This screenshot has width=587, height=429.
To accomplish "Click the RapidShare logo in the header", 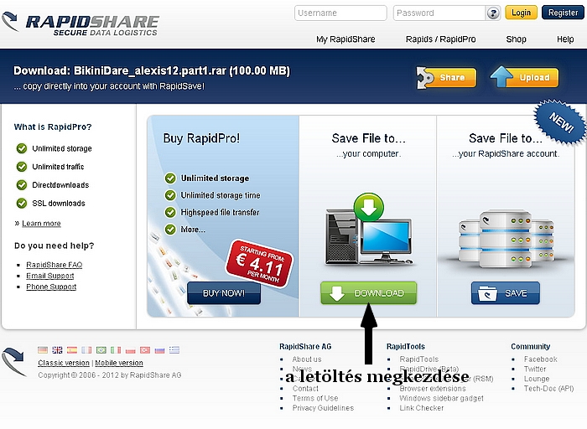I will tap(81, 24).
